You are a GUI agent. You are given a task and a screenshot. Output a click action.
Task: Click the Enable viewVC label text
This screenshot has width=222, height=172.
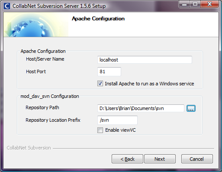pyautogui.click(x=120, y=130)
